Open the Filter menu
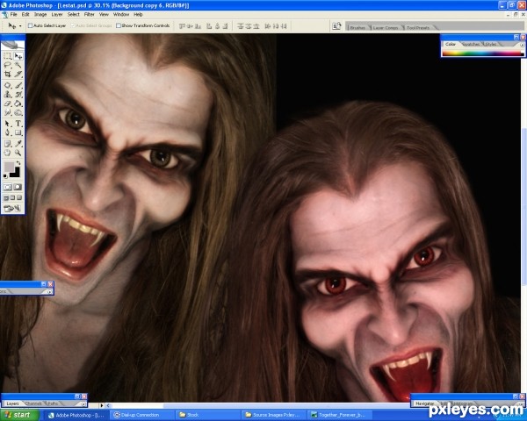Screen dimensions: 527x421 (89, 14)
